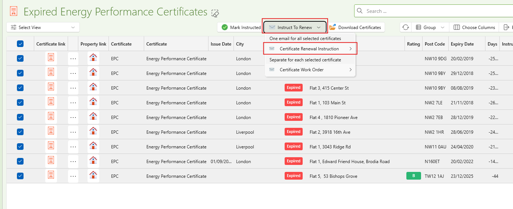Screen dimensions: 513x209
Task: Click the issue date cell '01/09/20...'
Action: point(221,161)
